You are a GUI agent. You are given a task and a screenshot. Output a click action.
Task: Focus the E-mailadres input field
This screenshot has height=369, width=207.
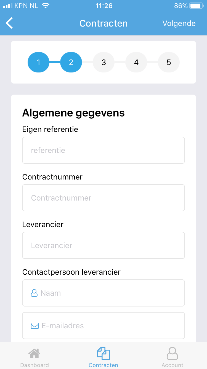coord(104,326)
